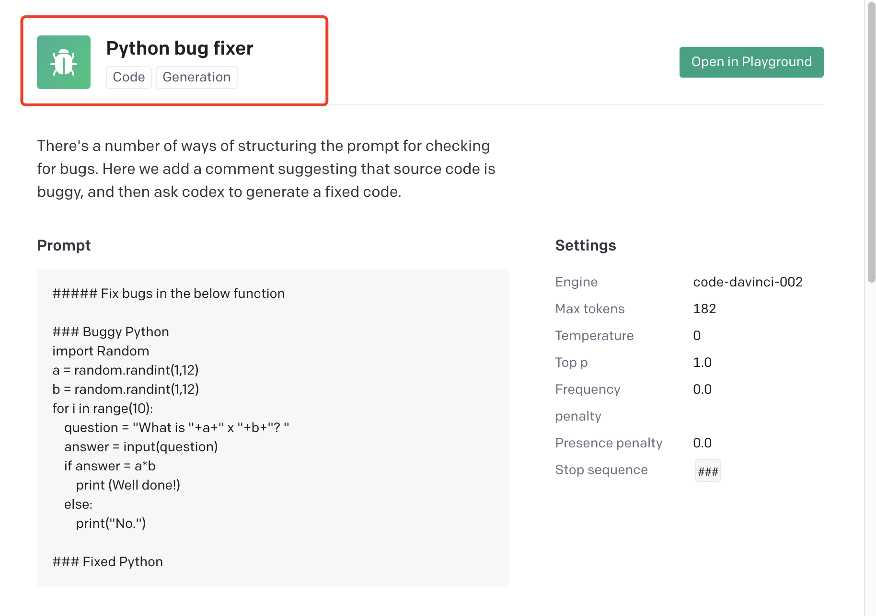Click the print("No.") line in prompt
This screenshot has height=616, width=876.
111,523
